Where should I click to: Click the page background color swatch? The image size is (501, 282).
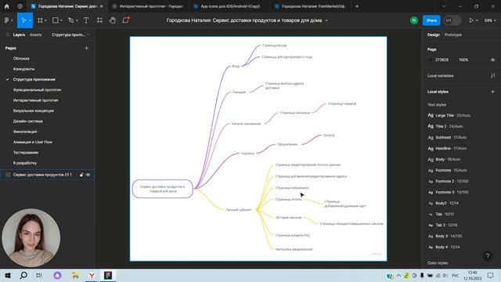tap(430, 60)
